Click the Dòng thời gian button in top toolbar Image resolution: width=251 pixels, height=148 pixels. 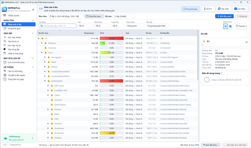click(190, 9)
